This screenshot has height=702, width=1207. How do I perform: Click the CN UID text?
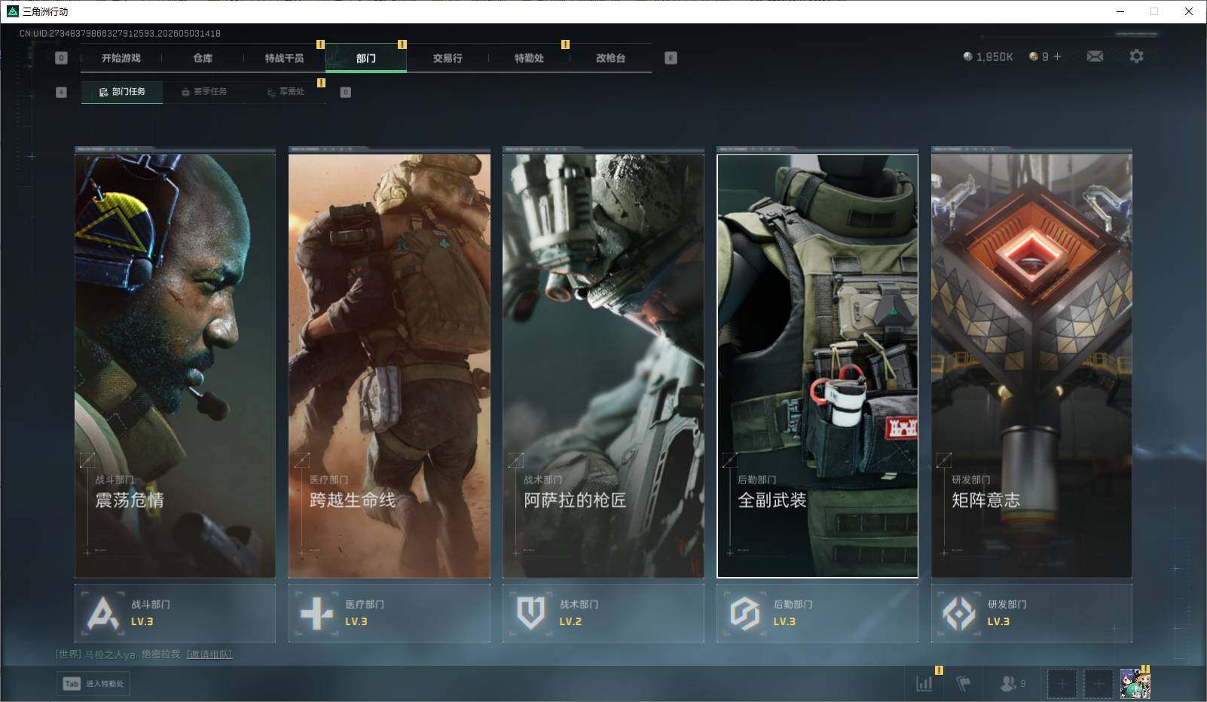tap(120, 34)
